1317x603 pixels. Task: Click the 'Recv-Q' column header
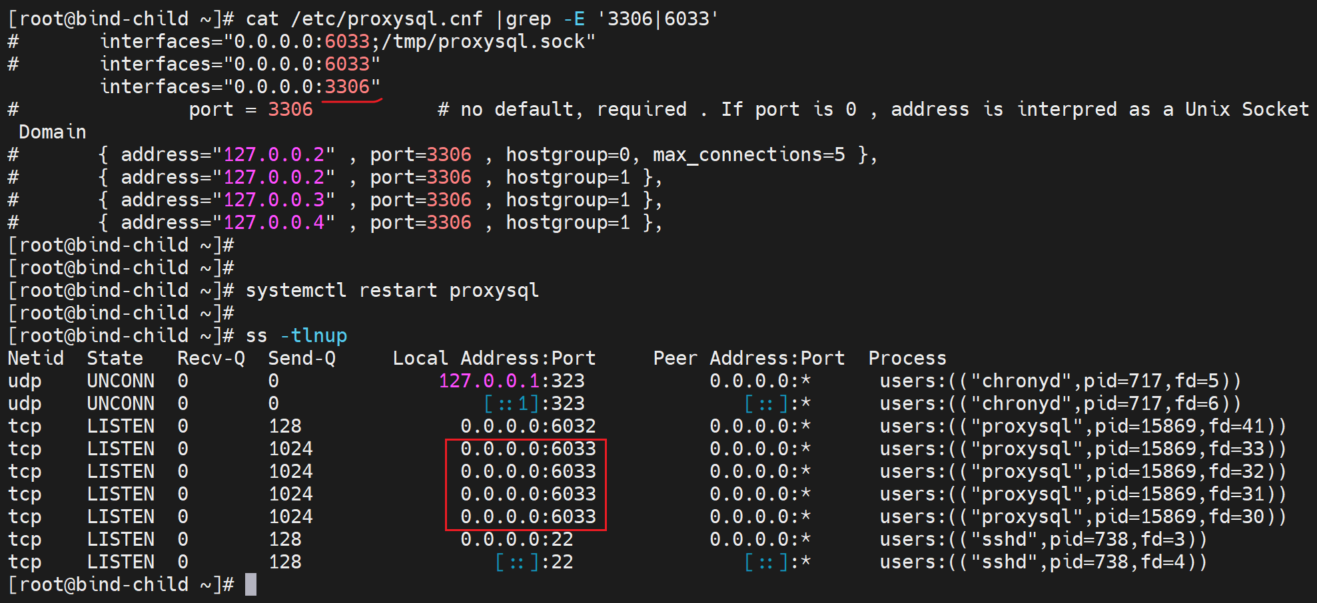211,359
